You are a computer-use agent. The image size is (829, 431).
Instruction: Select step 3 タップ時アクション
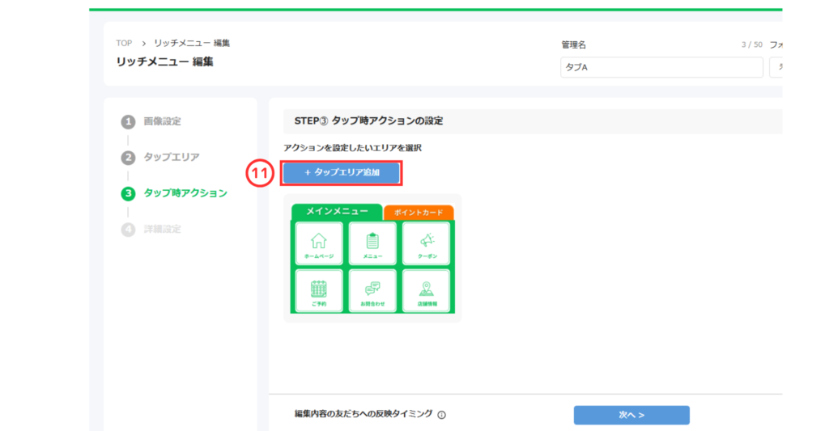(185, 193)
